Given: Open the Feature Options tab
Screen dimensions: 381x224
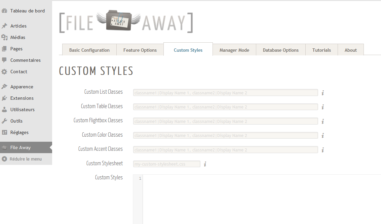Looking at the screenshot, I should point(140,50).
